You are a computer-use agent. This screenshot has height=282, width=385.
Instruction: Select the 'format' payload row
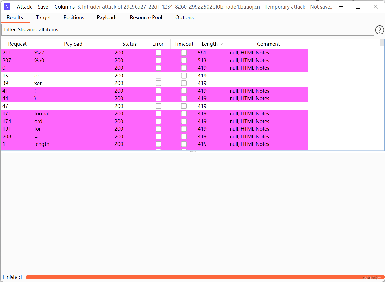pyautogui.click(x=155, y=114)
